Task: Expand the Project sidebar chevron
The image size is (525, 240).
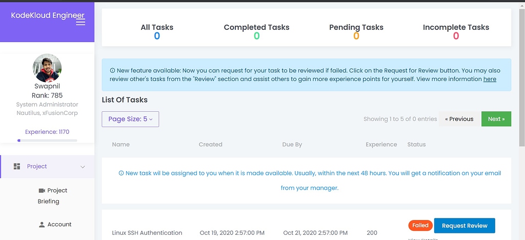Action: (x=83, y=167)
